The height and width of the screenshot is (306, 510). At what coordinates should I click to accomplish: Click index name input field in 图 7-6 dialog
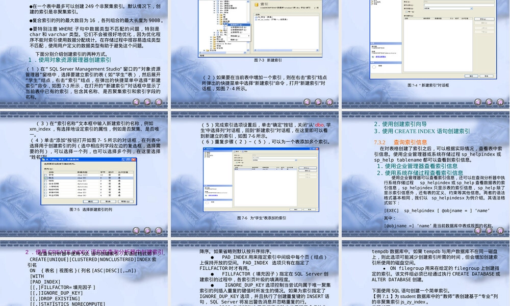coord(285,158)
